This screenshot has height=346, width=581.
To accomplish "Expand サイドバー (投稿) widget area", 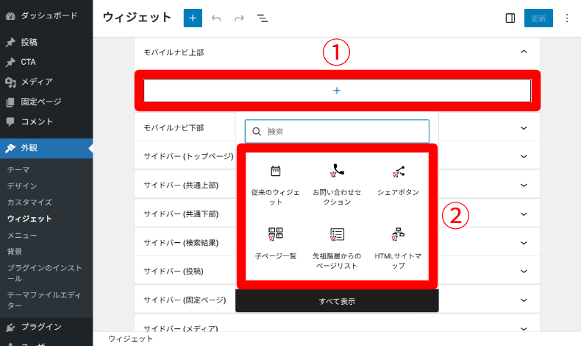I will click(x=524, y=272).
